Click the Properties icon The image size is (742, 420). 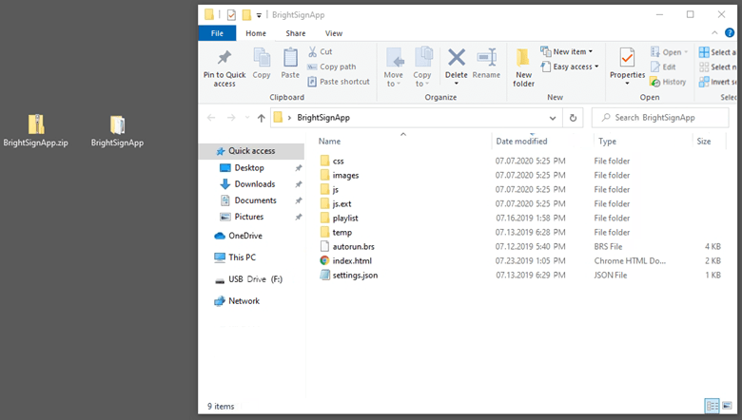click(628, 58)
